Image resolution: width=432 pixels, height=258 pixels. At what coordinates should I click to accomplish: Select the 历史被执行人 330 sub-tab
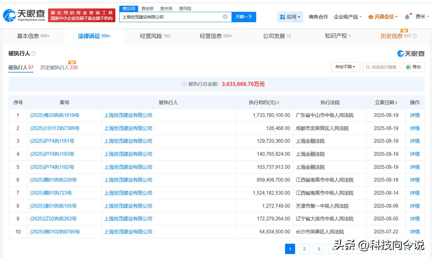point(59,67)
